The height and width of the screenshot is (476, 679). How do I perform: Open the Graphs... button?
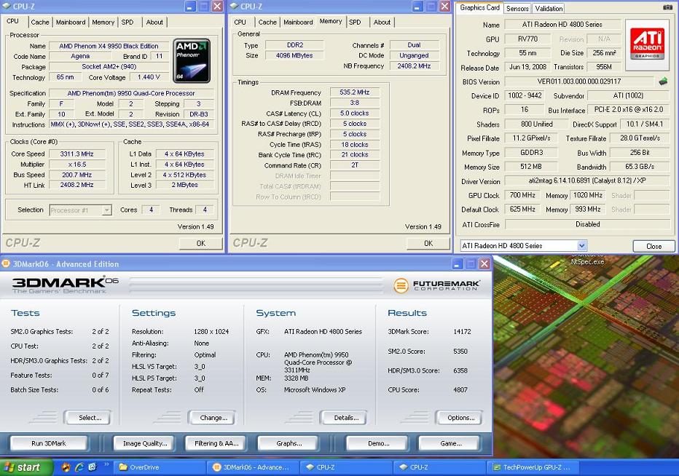289,443
